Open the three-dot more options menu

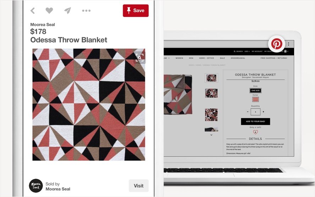pyautogui.click(x=87, y=11)
